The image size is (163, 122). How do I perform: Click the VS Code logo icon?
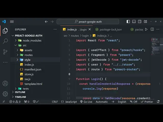4,22
